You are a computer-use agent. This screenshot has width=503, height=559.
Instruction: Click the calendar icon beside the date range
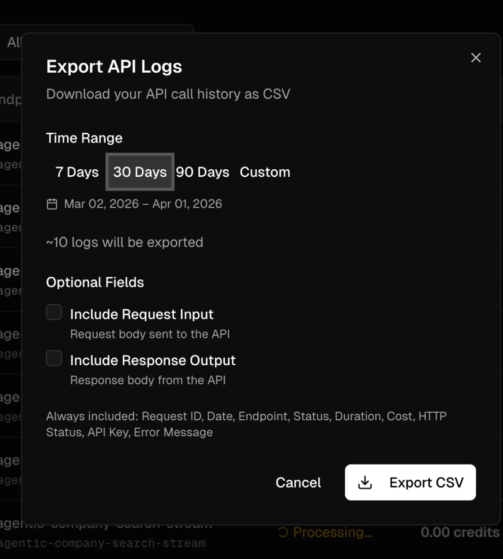point(52,203)
